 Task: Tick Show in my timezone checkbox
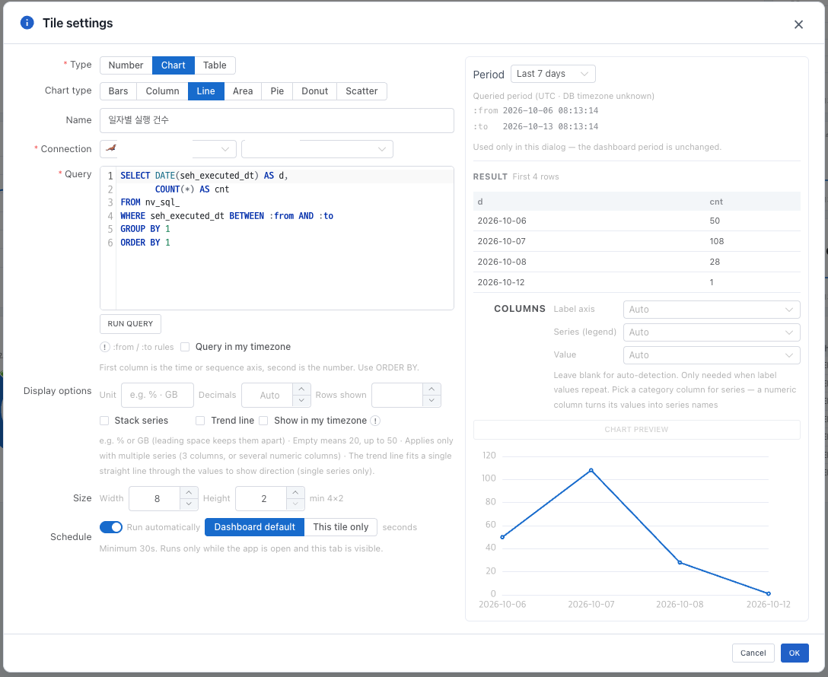(x=263, y=421)
